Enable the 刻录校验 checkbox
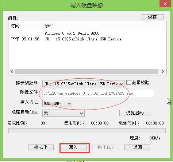 click(x=128, y=83)
